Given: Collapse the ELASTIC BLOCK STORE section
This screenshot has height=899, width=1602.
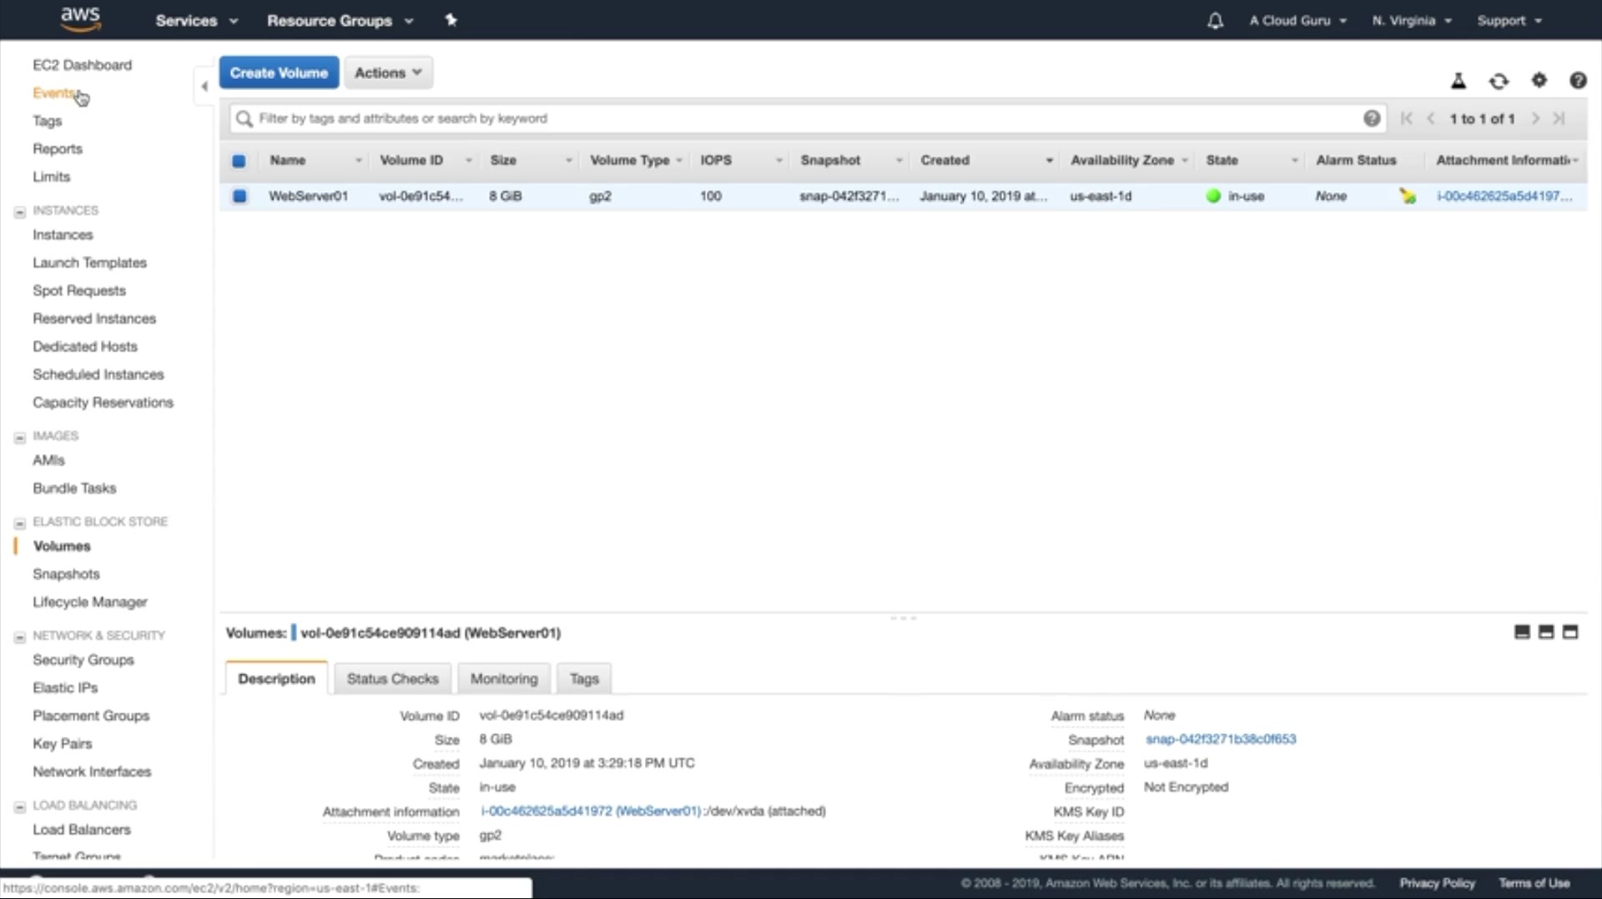Looking at the screenshot, I should coord(19,523).
